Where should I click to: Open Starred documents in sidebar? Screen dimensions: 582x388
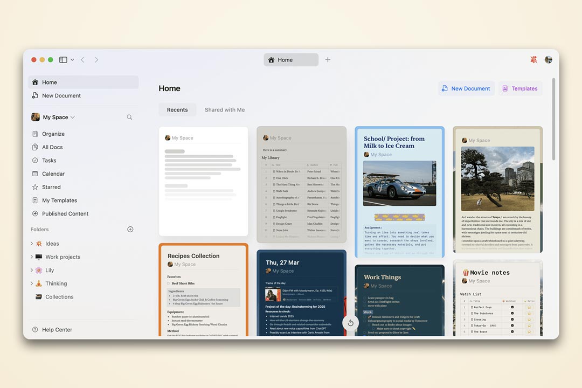pos(51,187)
